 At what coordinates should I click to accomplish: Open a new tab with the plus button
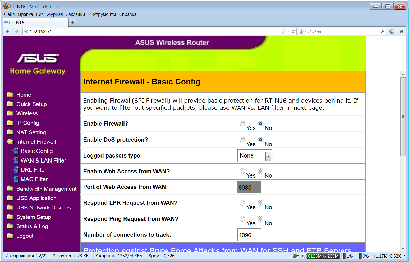72,23
